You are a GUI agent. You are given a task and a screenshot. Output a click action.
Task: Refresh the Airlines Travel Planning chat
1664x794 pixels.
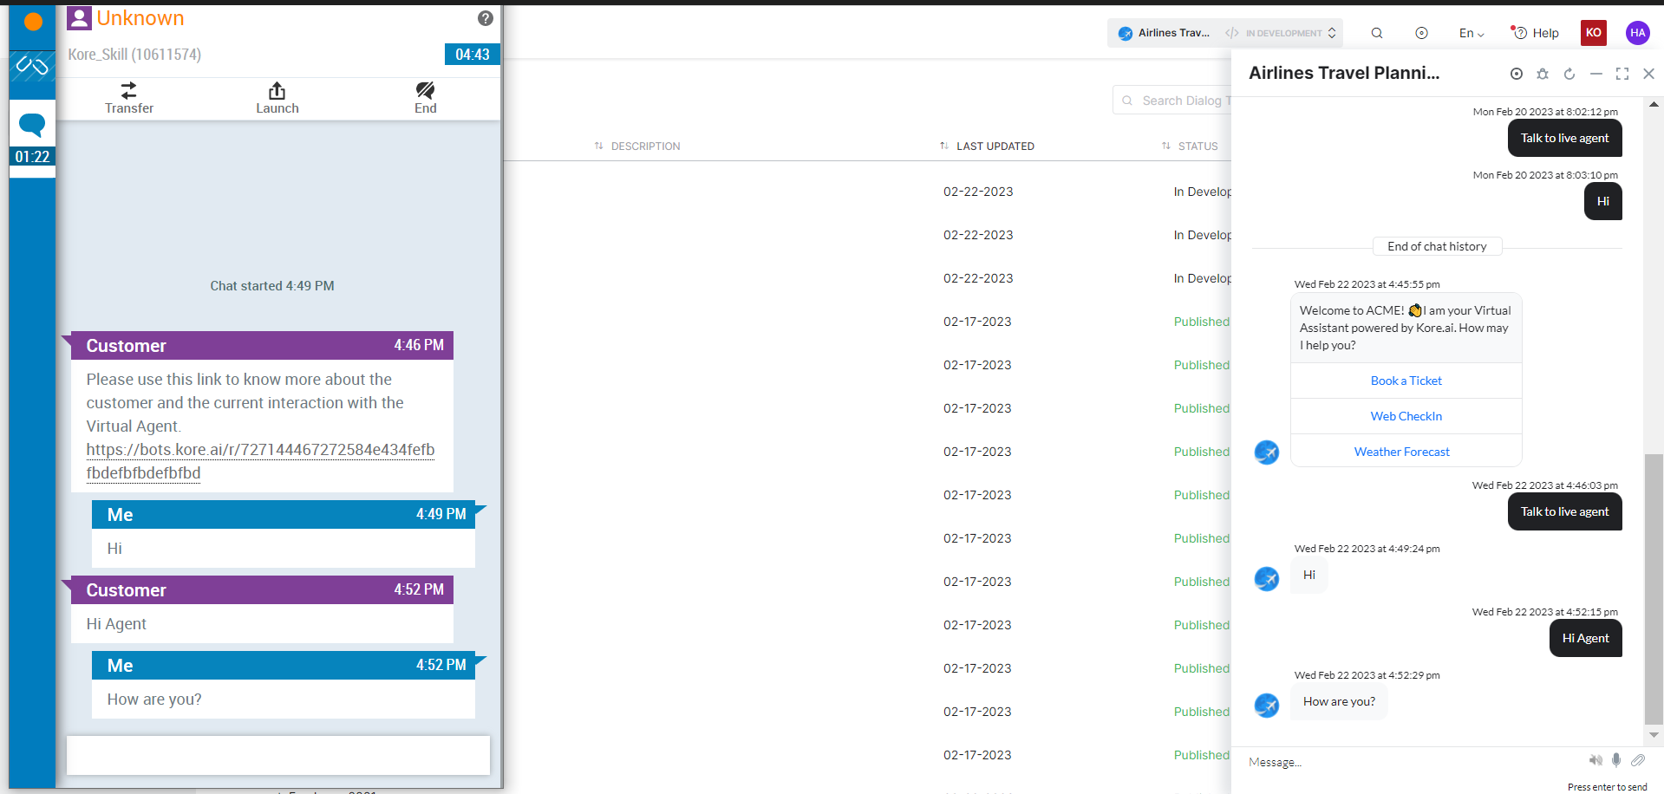coord(1569,74)
